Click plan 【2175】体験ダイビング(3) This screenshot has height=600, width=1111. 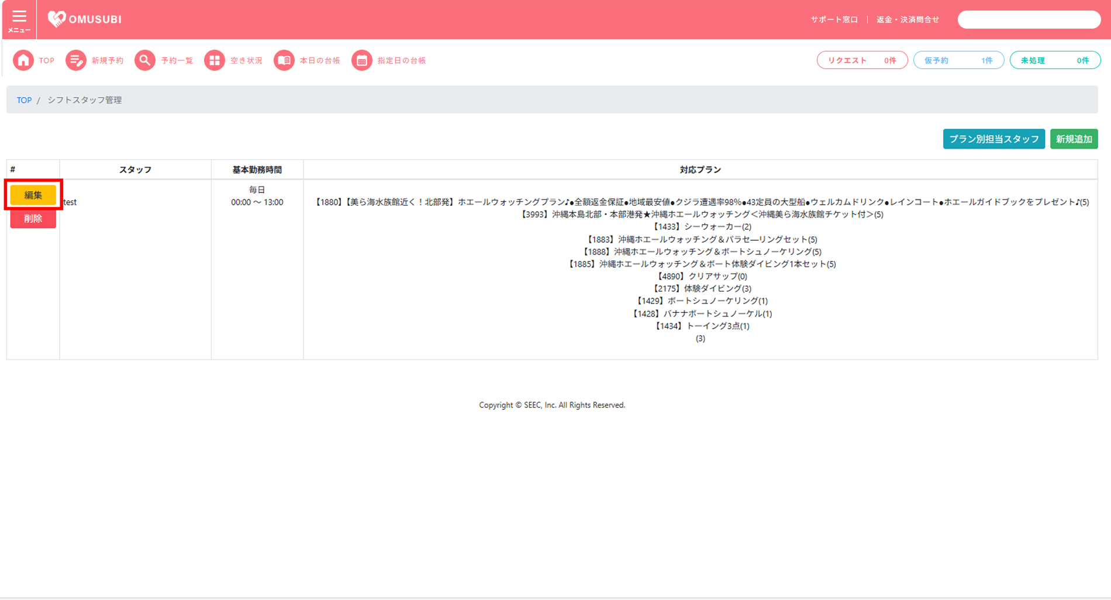coord(701,288)
